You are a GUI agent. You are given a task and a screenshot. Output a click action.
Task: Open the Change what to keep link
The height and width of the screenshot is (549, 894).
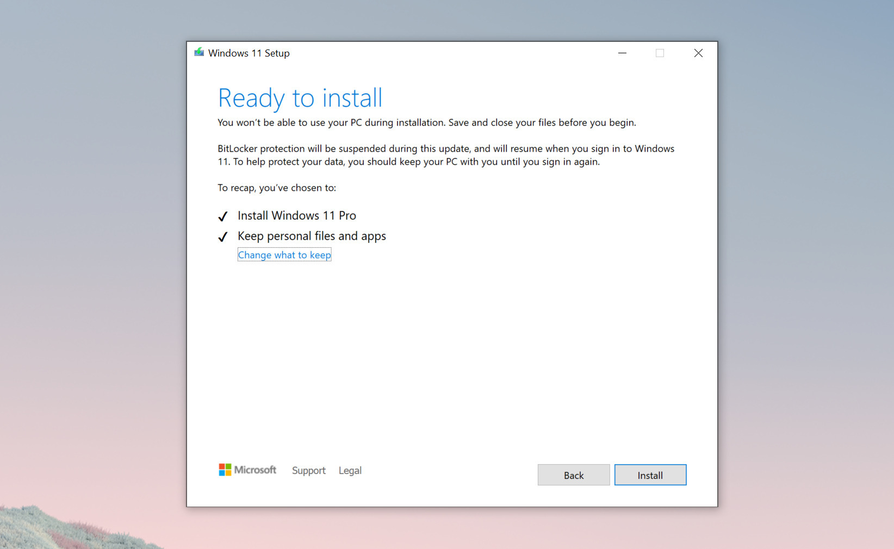click(284, 255)
